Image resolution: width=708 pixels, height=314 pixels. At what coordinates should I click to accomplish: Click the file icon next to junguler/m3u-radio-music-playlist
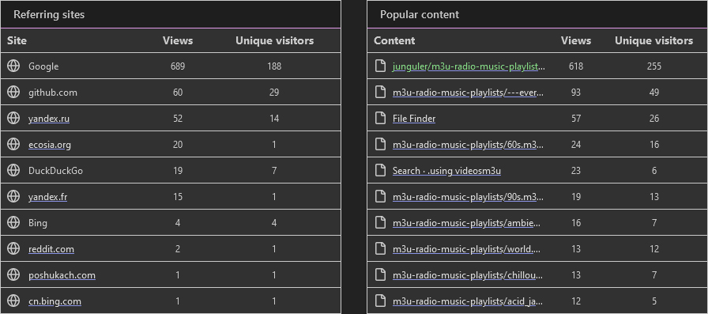(x=381, y=66)
